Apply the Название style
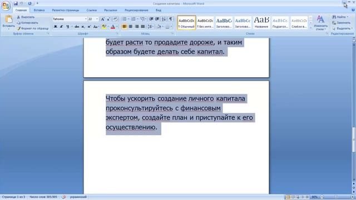The image size is (356, 200). 261,23
